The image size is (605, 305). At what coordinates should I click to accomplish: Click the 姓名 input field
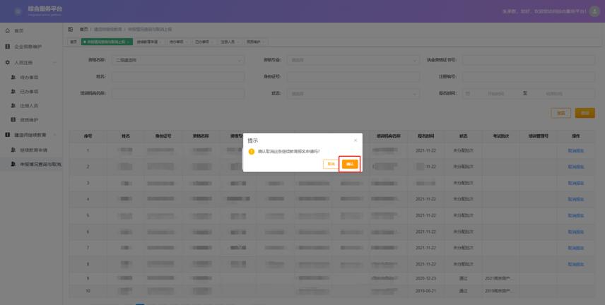(178, 76)
